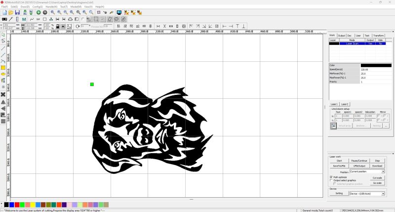Switch to the Doc tab
The image size is (395, 212).
pos(350,36)
